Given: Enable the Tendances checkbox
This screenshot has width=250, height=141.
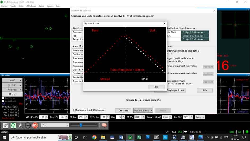Looking at the screenshot, I should pos(3,98).
